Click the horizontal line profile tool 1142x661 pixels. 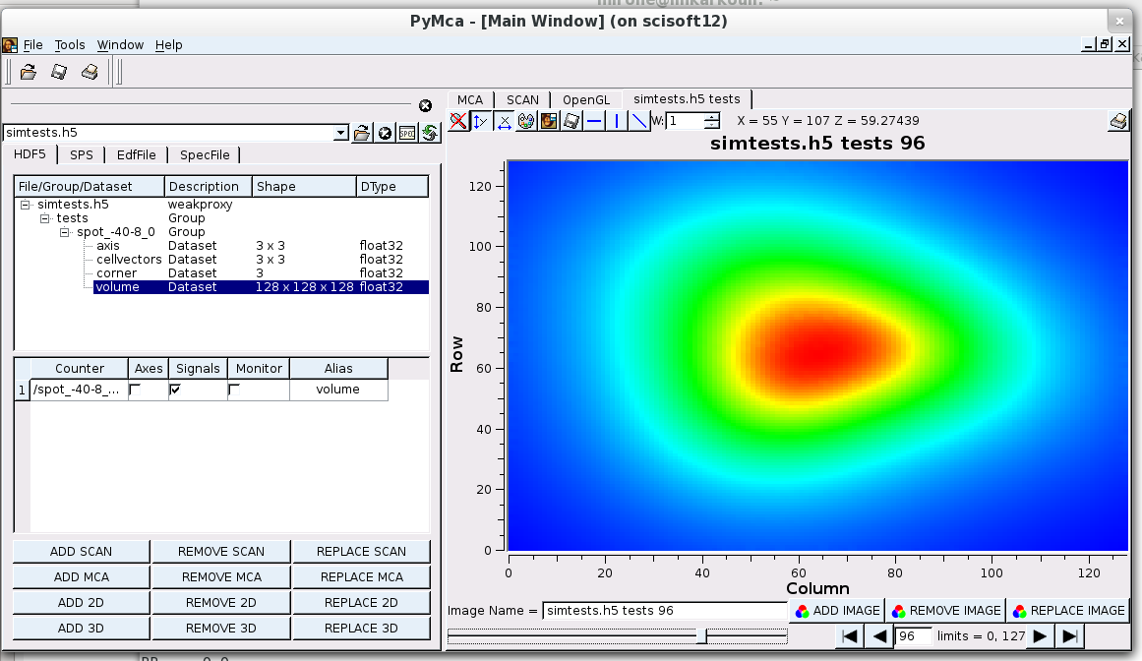594,121
